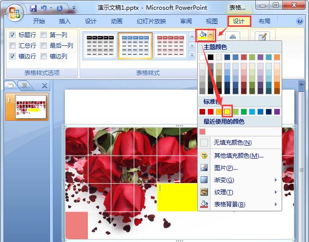Pick the black theme color swatch
The width and height of the screenshot is (309, 242).
coord(210,57)
